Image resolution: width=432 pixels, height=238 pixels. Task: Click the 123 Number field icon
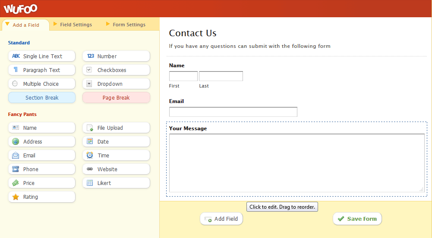click(90, 56)
